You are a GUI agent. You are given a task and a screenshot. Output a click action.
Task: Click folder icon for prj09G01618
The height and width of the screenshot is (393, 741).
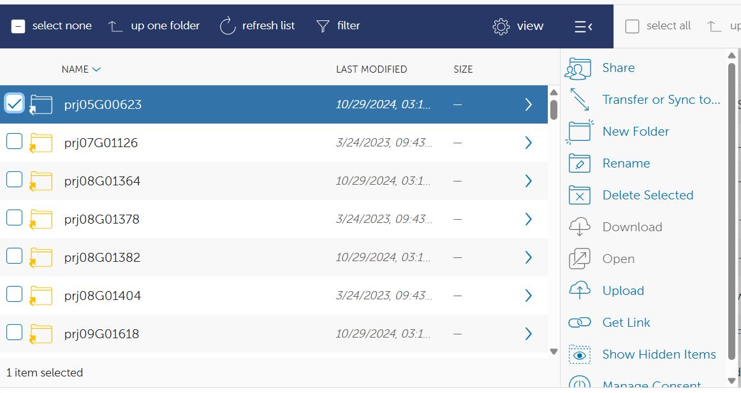click(x=41, y=334)
